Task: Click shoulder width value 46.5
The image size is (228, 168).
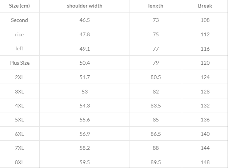Action: [x=84, y=20]
